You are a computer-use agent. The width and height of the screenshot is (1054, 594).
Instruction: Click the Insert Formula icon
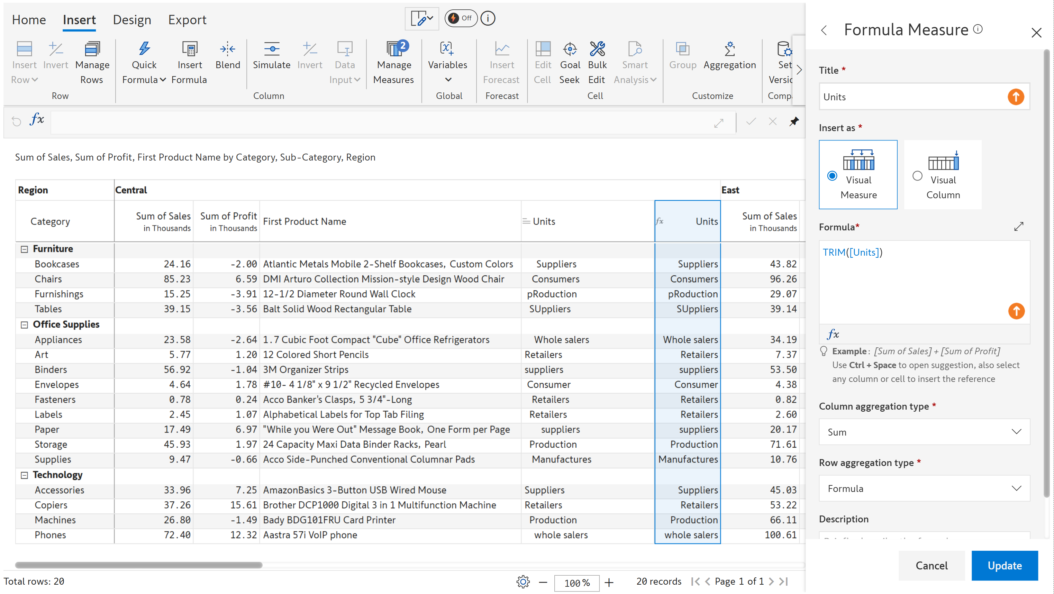[x=189, y=49]
